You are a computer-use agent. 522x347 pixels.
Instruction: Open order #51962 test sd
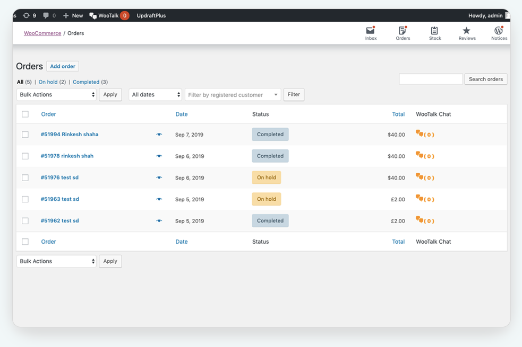coord(59,221)
